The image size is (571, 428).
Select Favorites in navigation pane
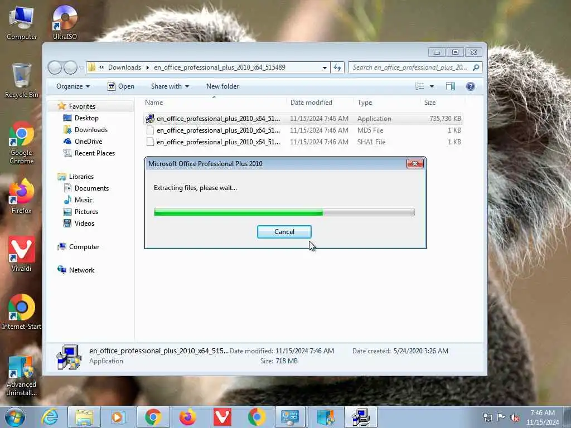[x=82, y=106]
